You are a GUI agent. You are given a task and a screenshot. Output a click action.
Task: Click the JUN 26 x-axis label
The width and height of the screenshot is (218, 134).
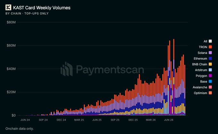169,120
